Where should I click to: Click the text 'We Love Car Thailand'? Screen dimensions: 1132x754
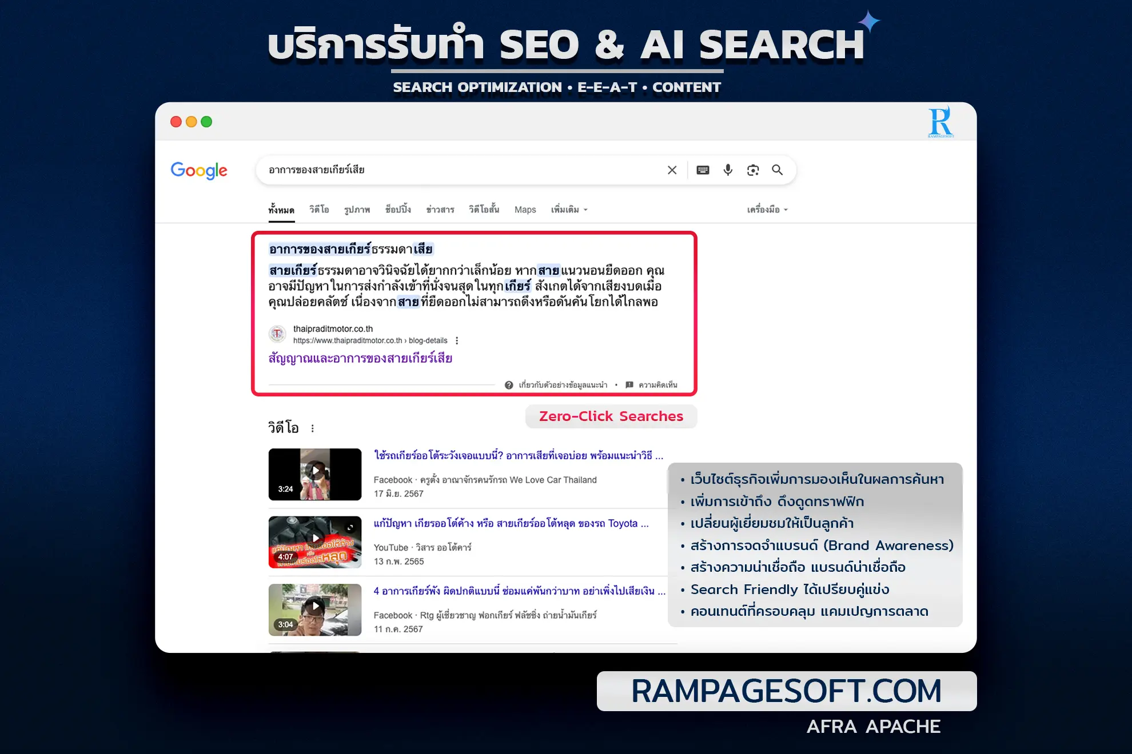[x=553, y=480]
